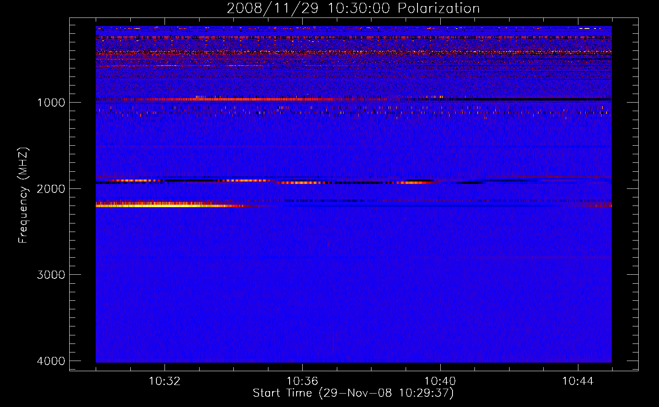This screenshot has height=407, width=659.
Task: Click the 'Frequency (MHZ)' axis label
Action: [x=23, y=195]
